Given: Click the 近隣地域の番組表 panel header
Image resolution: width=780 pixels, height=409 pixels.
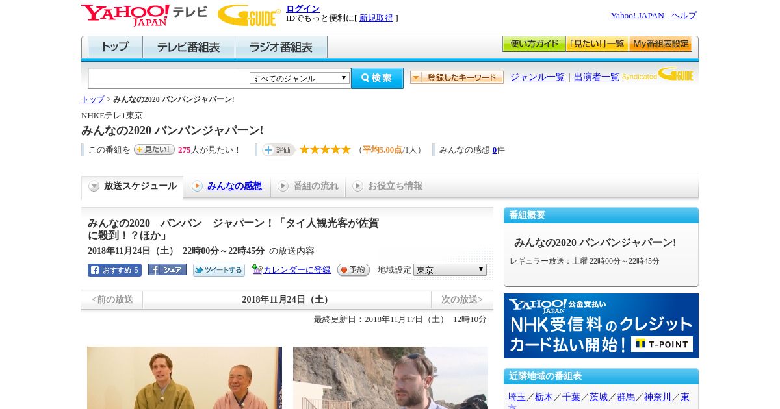Looking at the screenshot, I should click(x=601, y=377).
